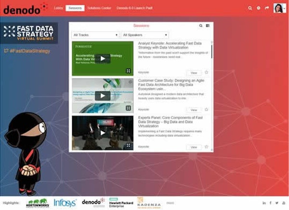Click the Kadenza sponsor logo

149,203
